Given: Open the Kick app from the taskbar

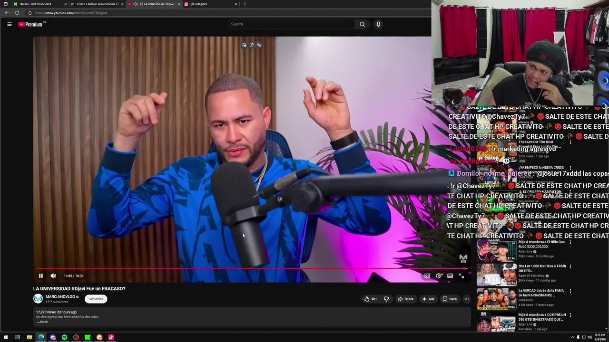Looking at the screenshot, I should (x=88, y=337).
